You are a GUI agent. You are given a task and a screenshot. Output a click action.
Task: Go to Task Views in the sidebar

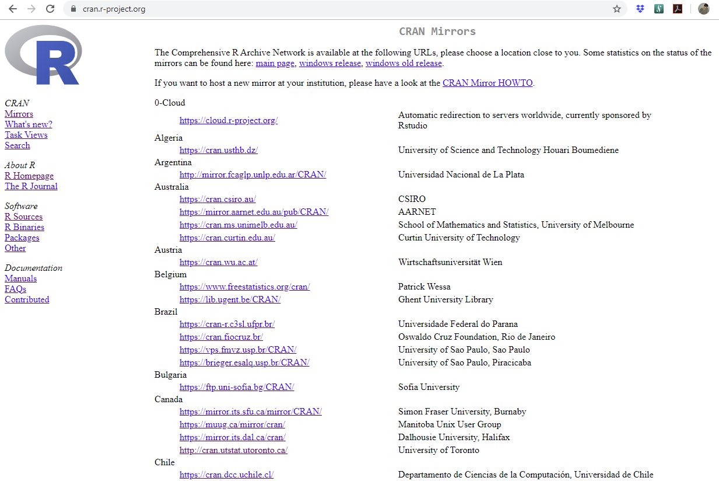[26, 135]
